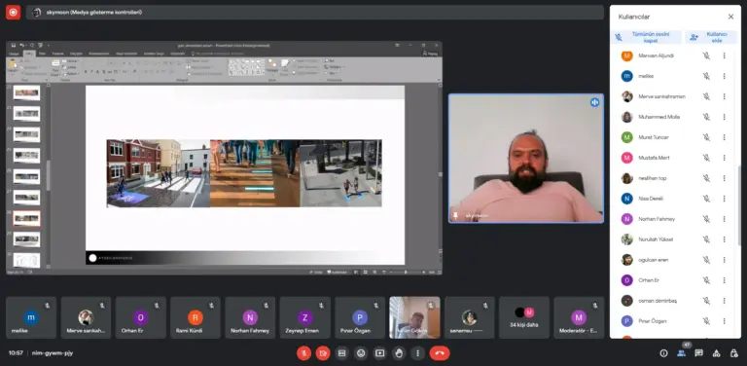
Task: Click the Moderatör participant tile
Action: [579, 317]
